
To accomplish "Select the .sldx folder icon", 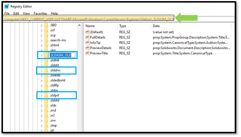I will [x=46, y=105].
